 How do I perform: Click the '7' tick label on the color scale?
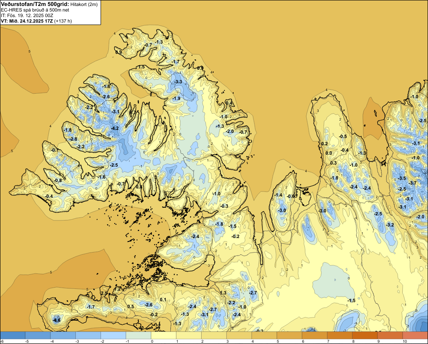(328, 341)
